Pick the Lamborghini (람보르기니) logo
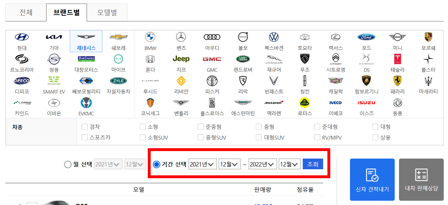Image resolution: width=448 pixels, height=205 pixels. click(x=366, y=81)
